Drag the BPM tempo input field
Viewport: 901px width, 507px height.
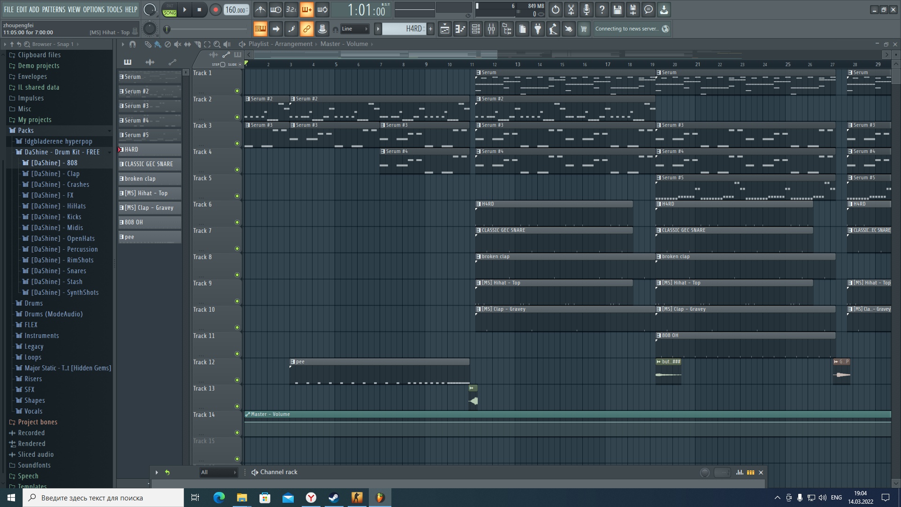click(235, 9)
